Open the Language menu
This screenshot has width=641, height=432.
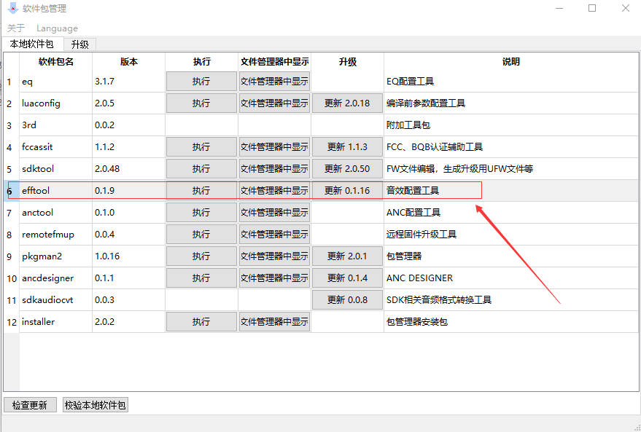[57, 28]
